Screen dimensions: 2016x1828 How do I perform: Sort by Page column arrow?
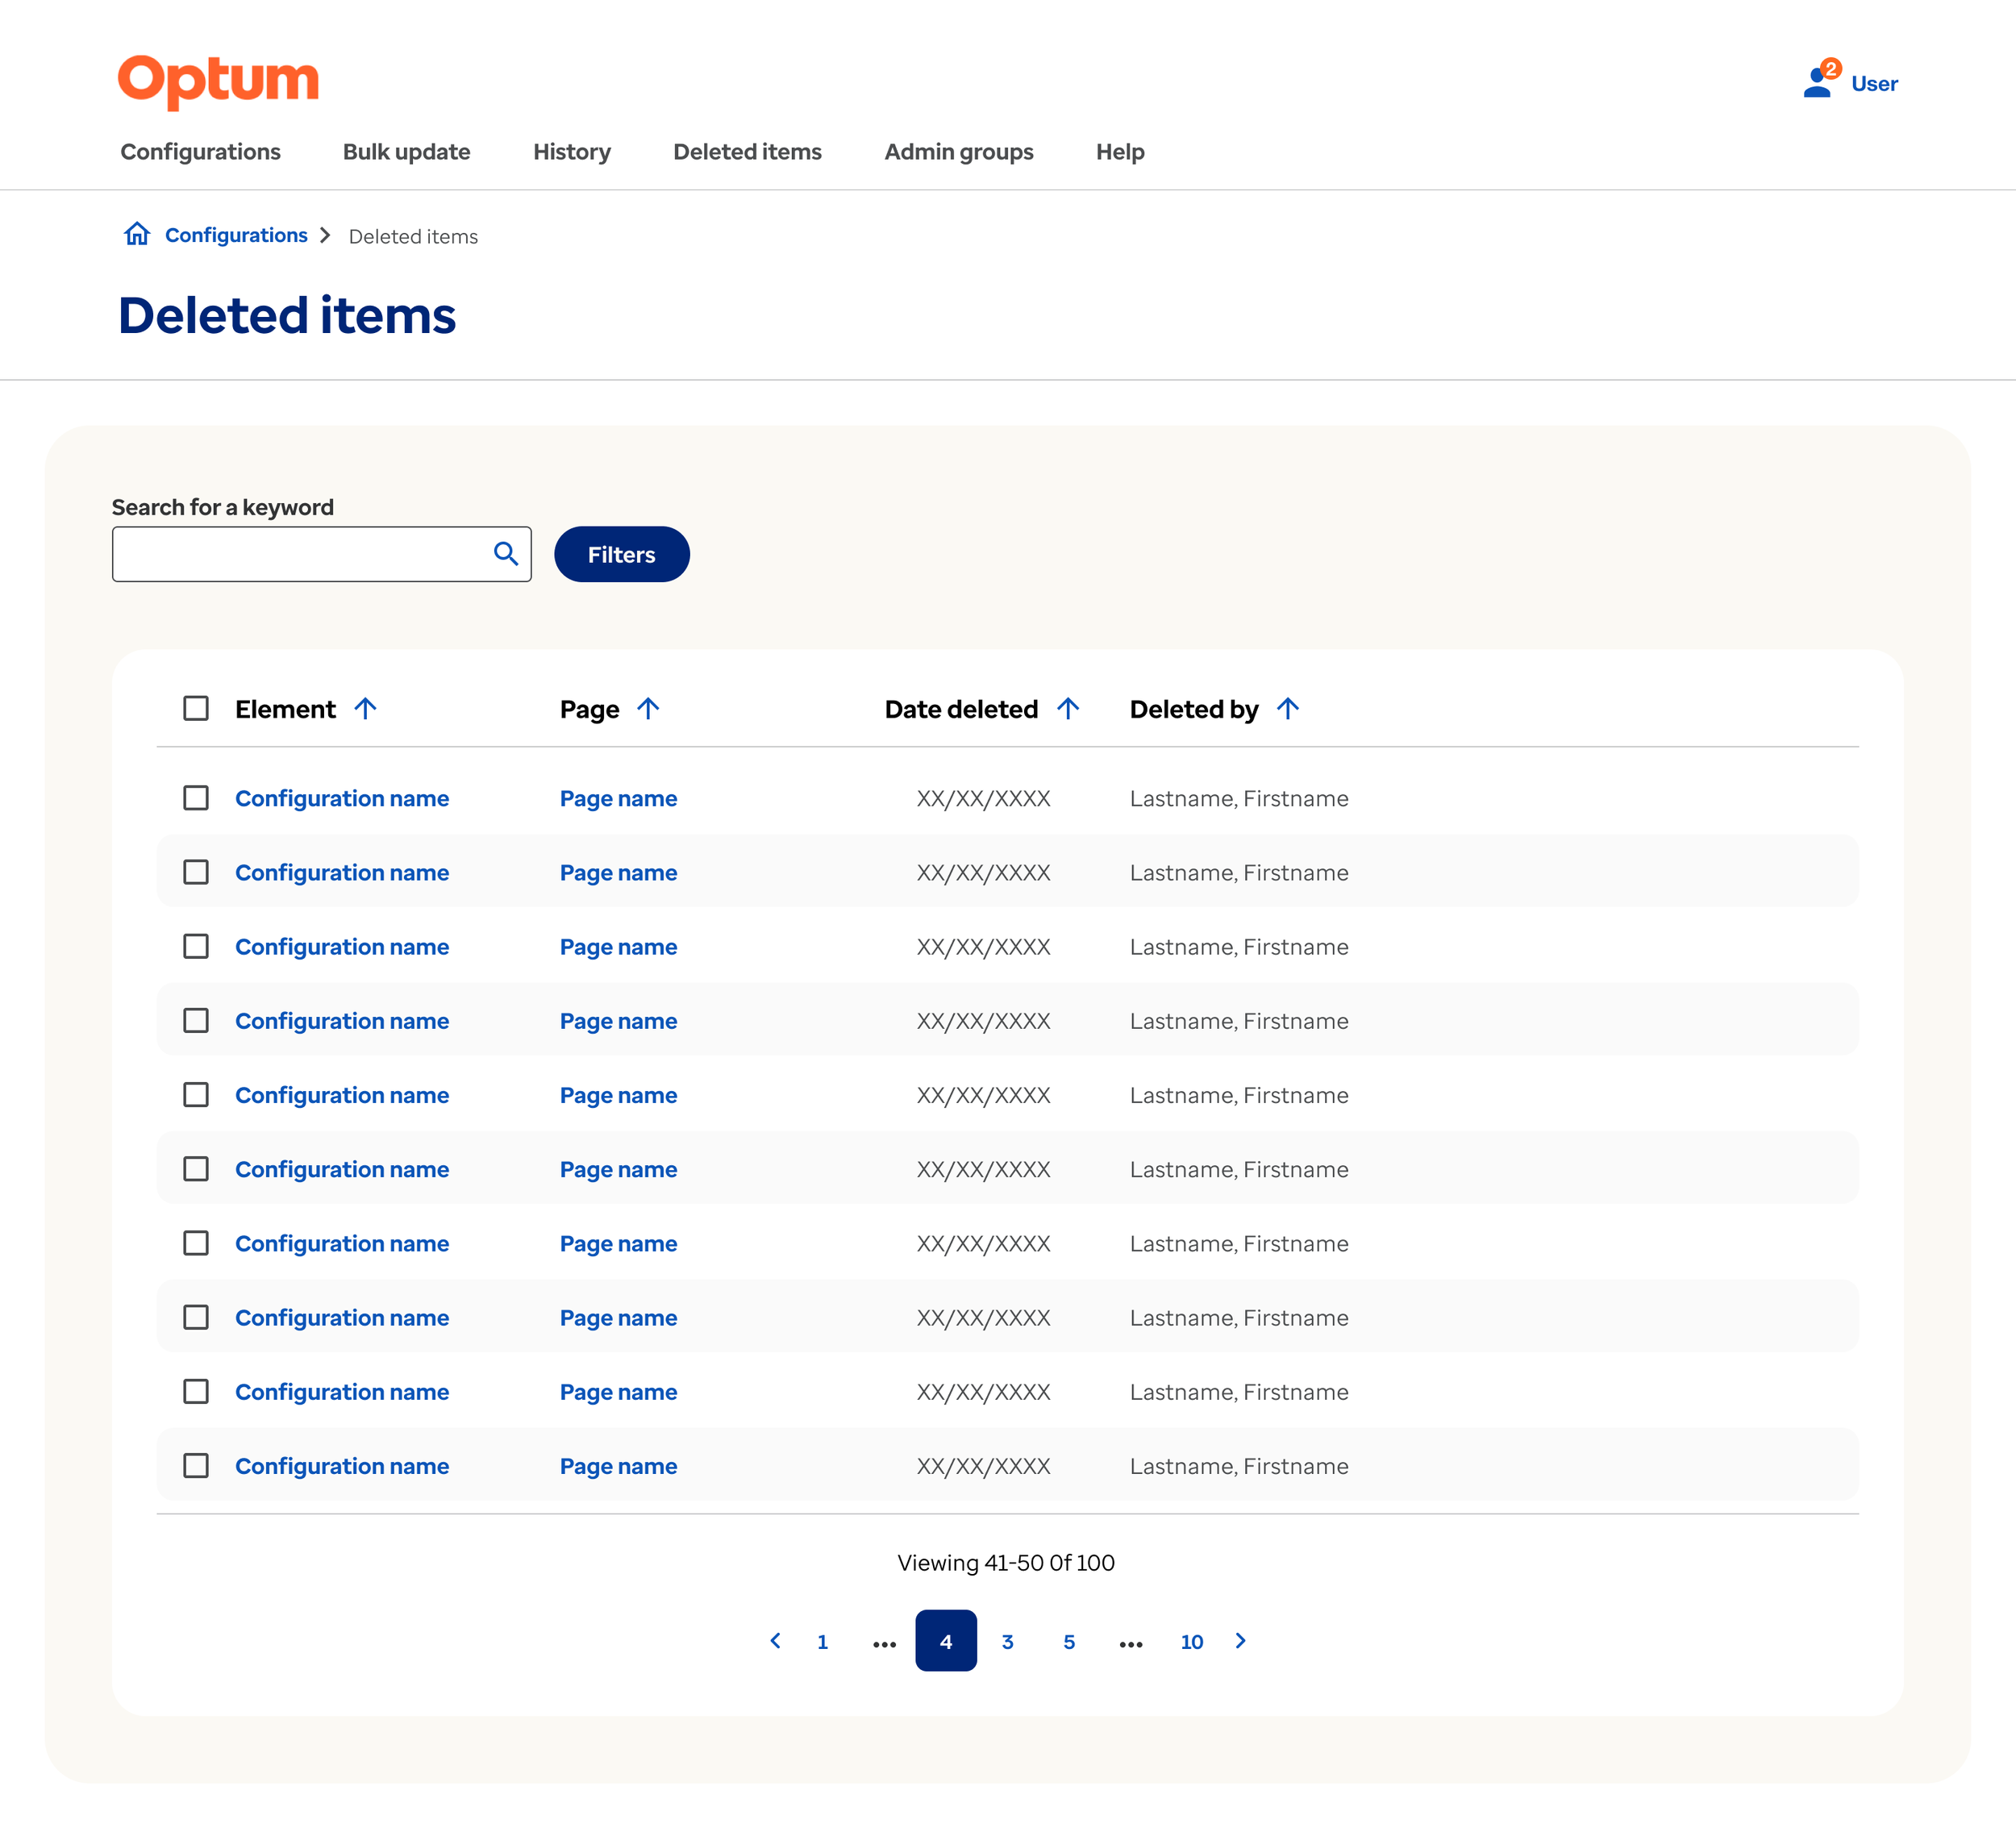[x=648, y=709]
